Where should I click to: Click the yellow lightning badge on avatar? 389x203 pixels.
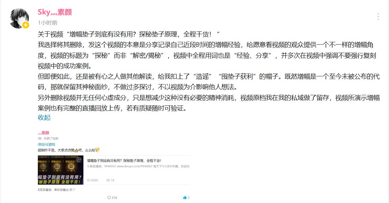26,25
